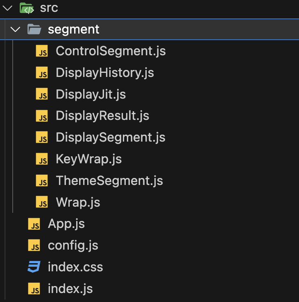299x302 pixels.
Task: Click the gray segment folder icon
Action: 34,29
